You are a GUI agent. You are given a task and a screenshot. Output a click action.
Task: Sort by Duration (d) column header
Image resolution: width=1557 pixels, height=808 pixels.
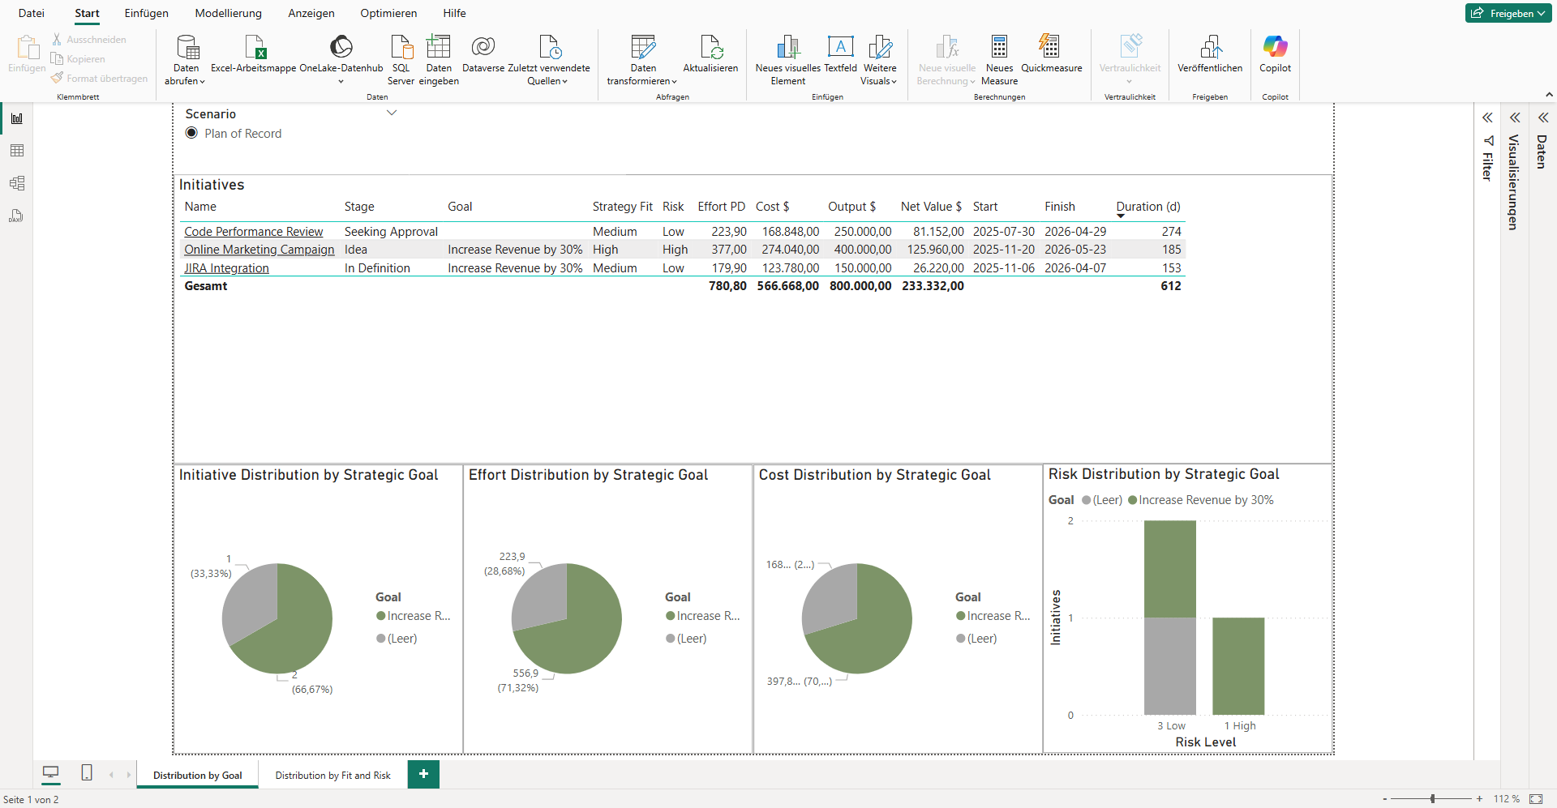click(x=1147, y=207)
